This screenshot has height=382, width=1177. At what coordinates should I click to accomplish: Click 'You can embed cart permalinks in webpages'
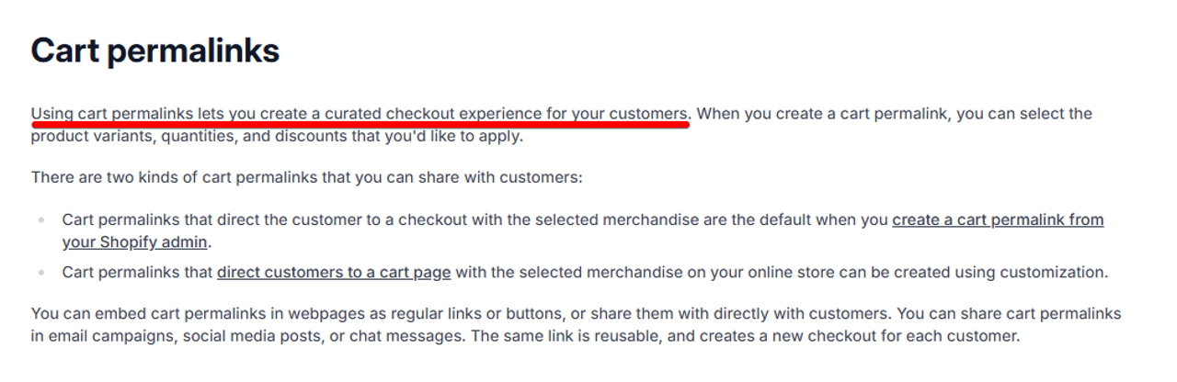(182, 313)
